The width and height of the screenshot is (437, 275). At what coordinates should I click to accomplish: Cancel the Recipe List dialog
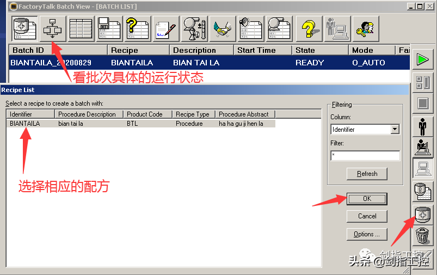coord(367,216)
